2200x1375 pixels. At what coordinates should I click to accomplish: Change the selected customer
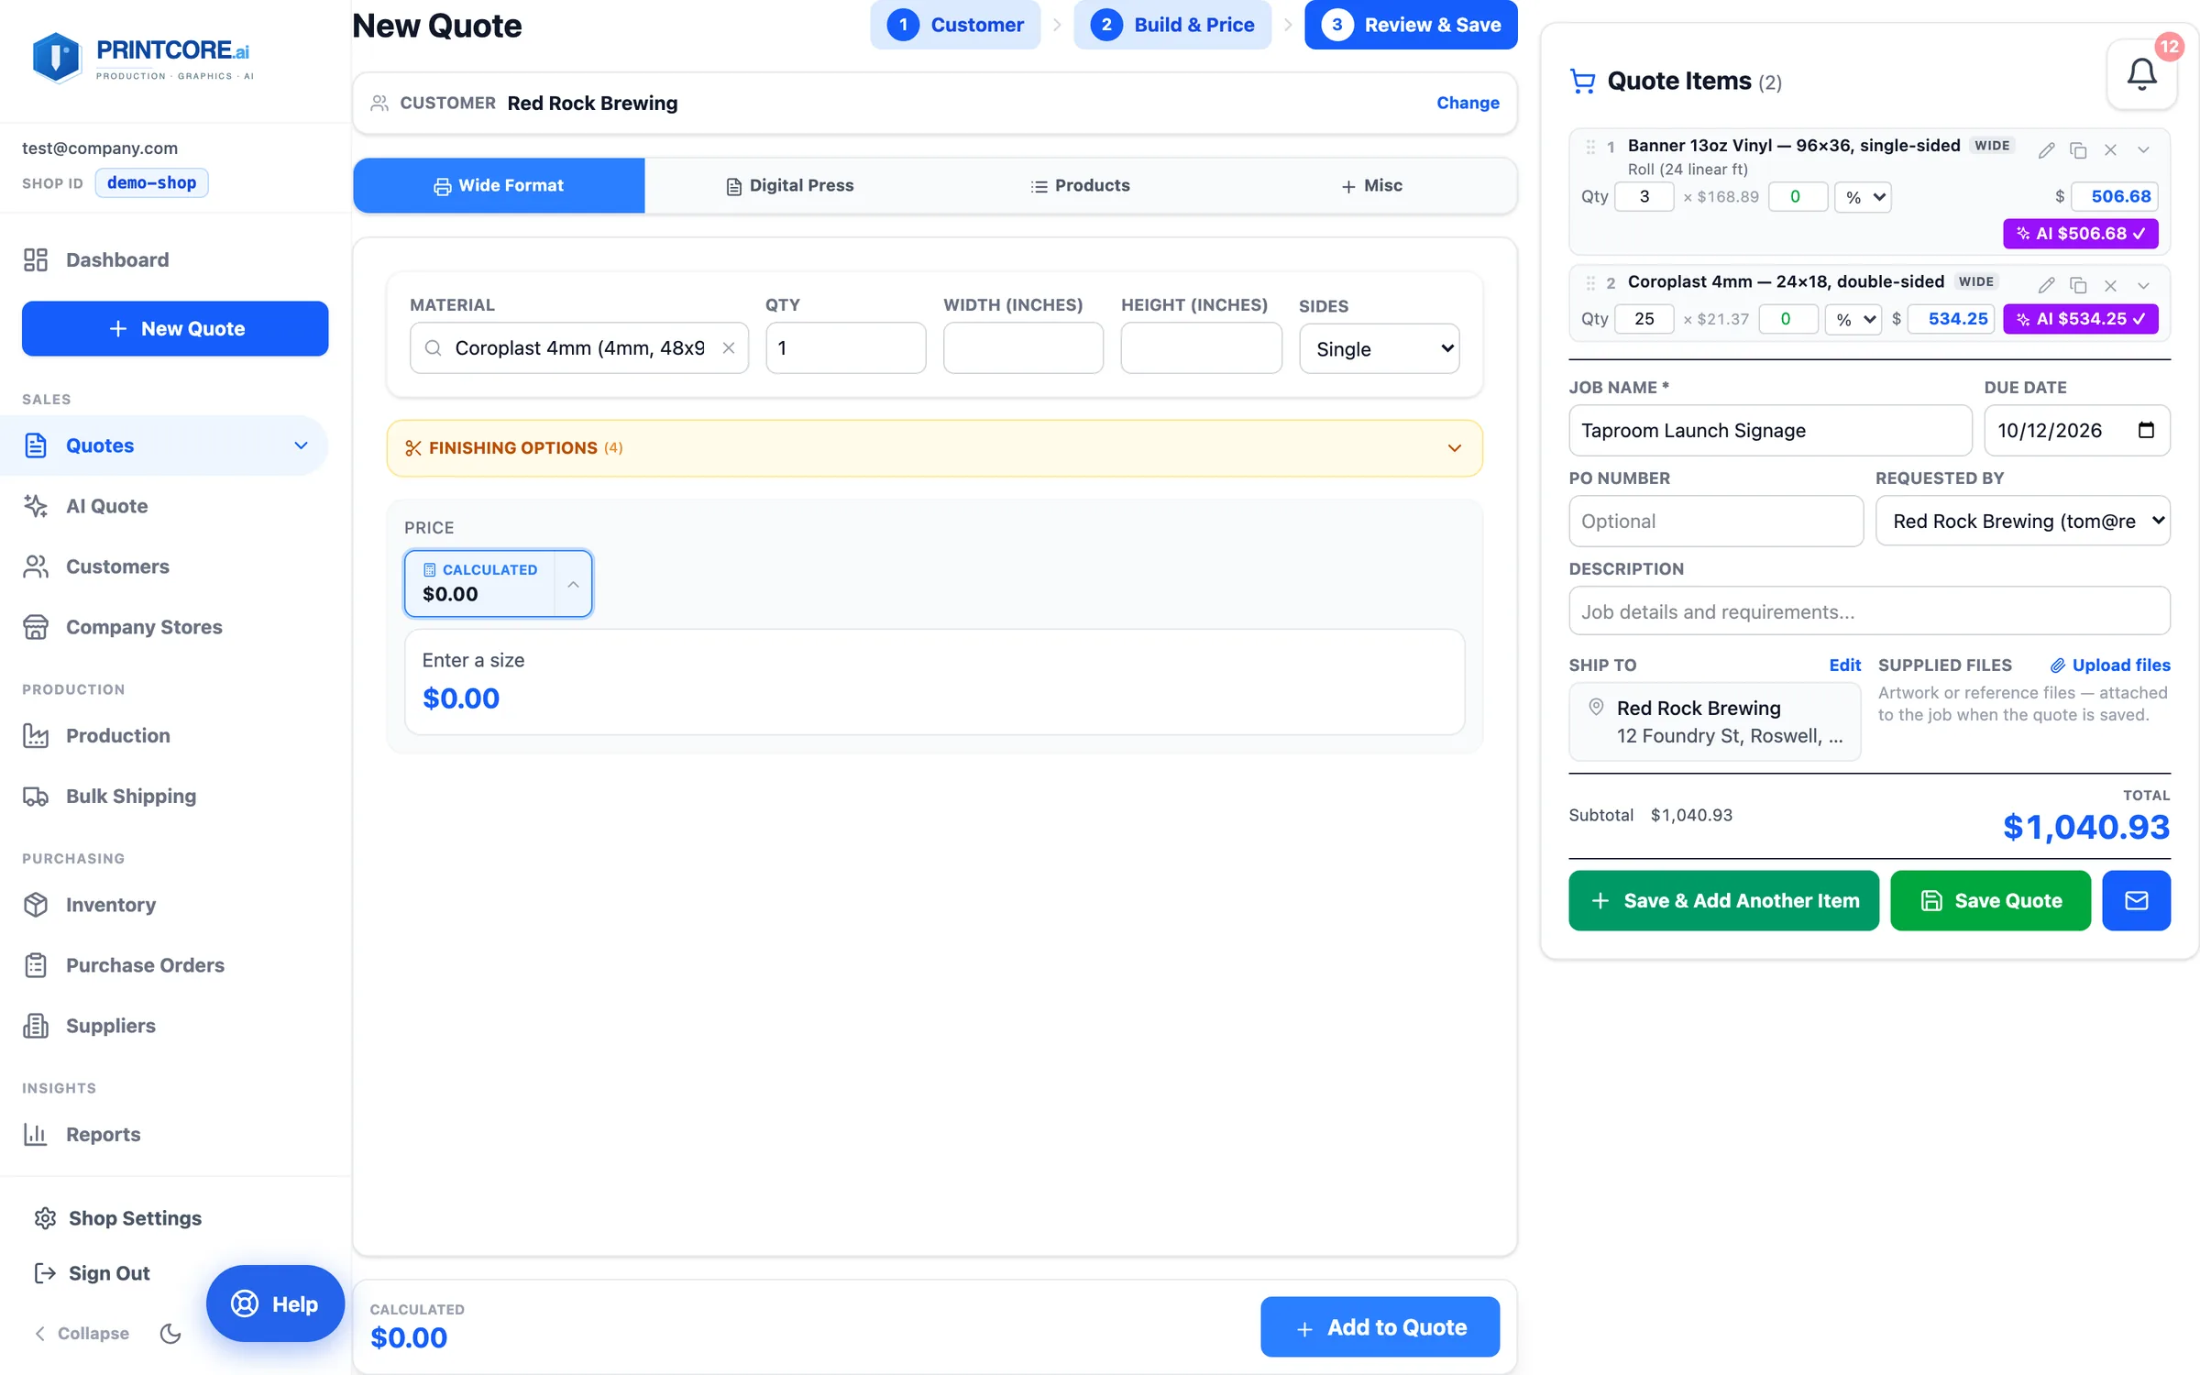(1468, 103)
